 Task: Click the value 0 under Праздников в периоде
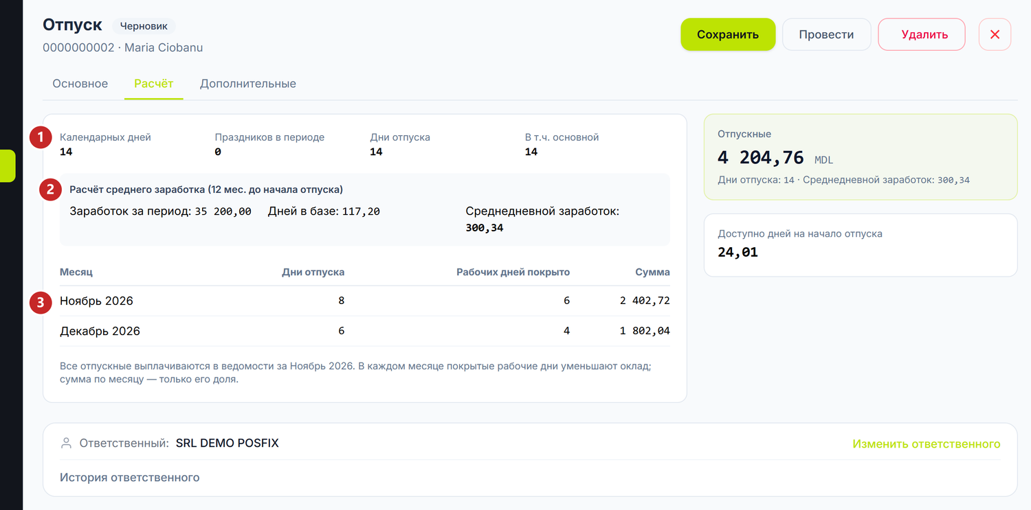(218, 152)
